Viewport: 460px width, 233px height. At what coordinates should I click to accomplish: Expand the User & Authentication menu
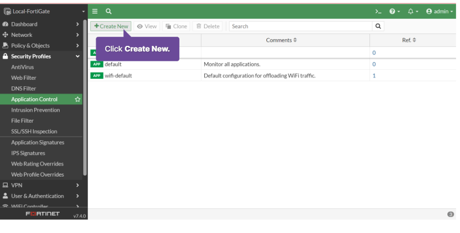41,196
